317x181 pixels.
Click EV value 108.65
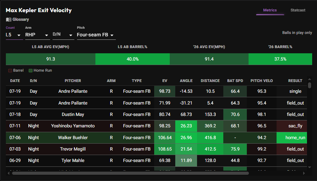(x=165, y=149)
